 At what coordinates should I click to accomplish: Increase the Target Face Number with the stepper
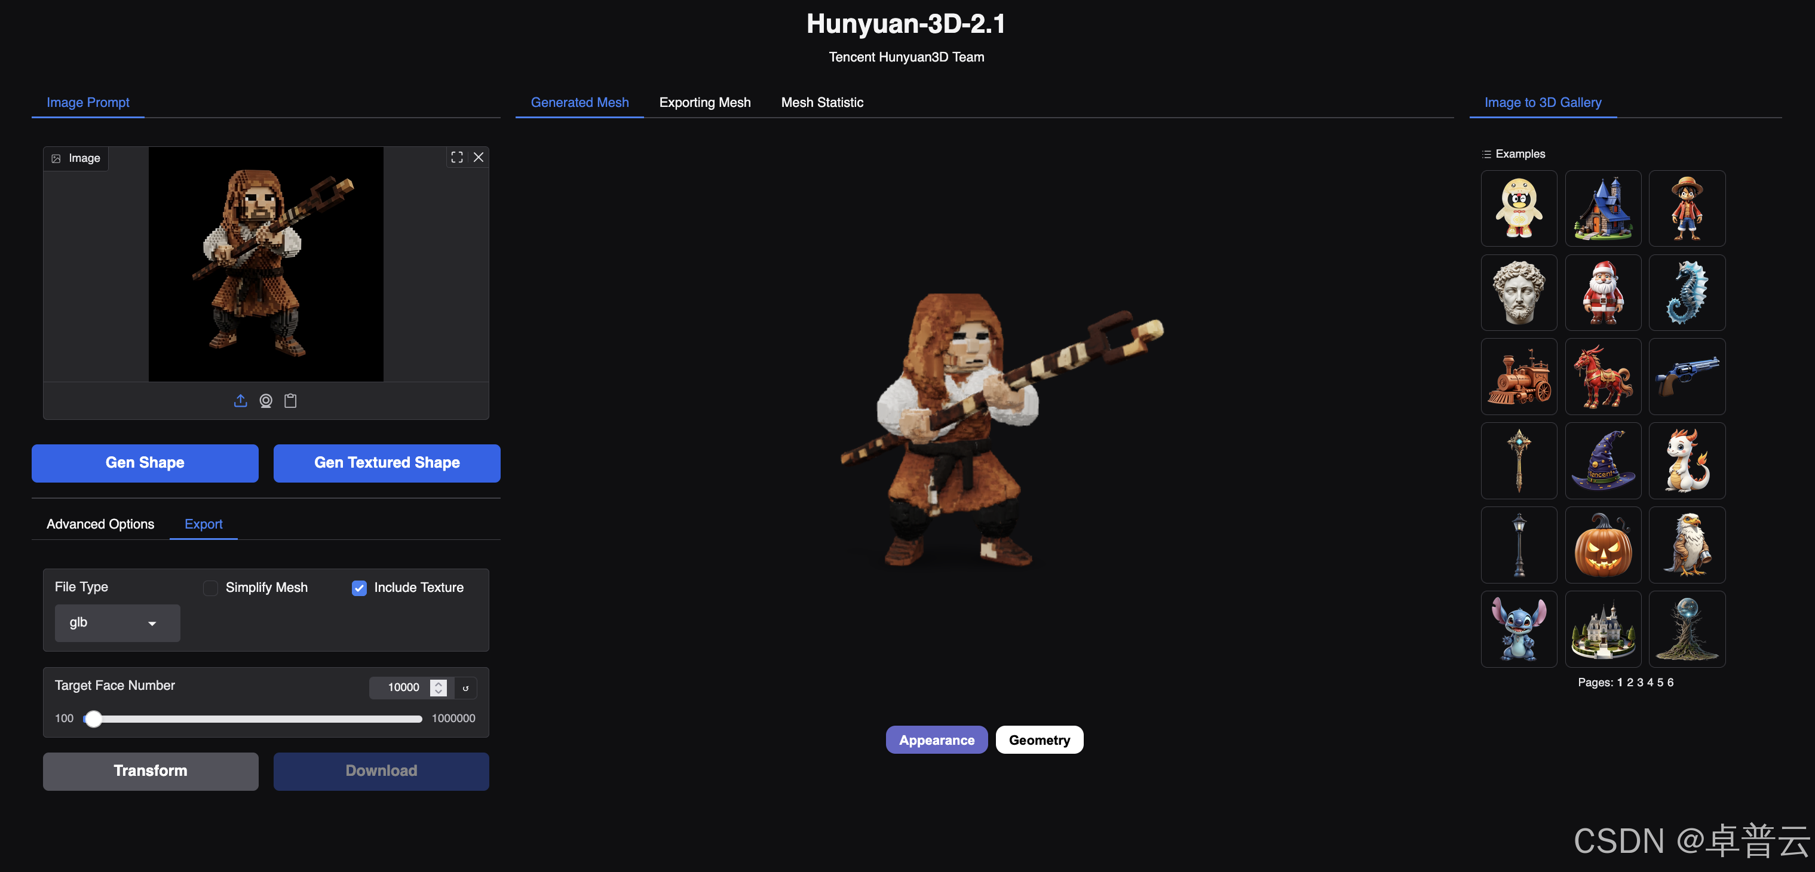439,683
